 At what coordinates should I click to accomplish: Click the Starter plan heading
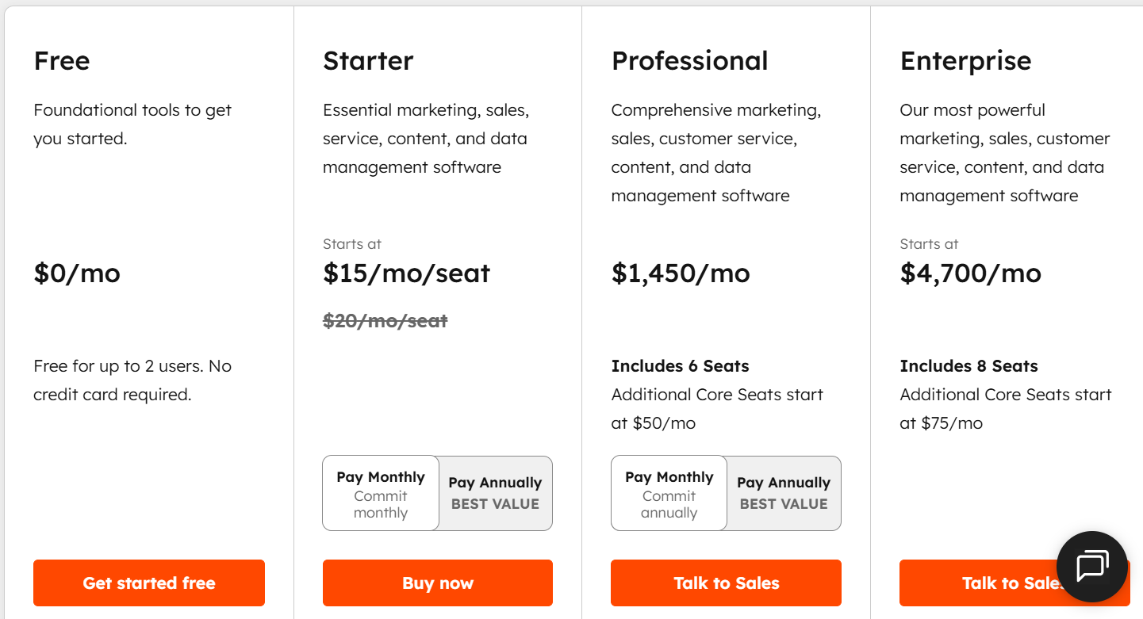point(368,61)
